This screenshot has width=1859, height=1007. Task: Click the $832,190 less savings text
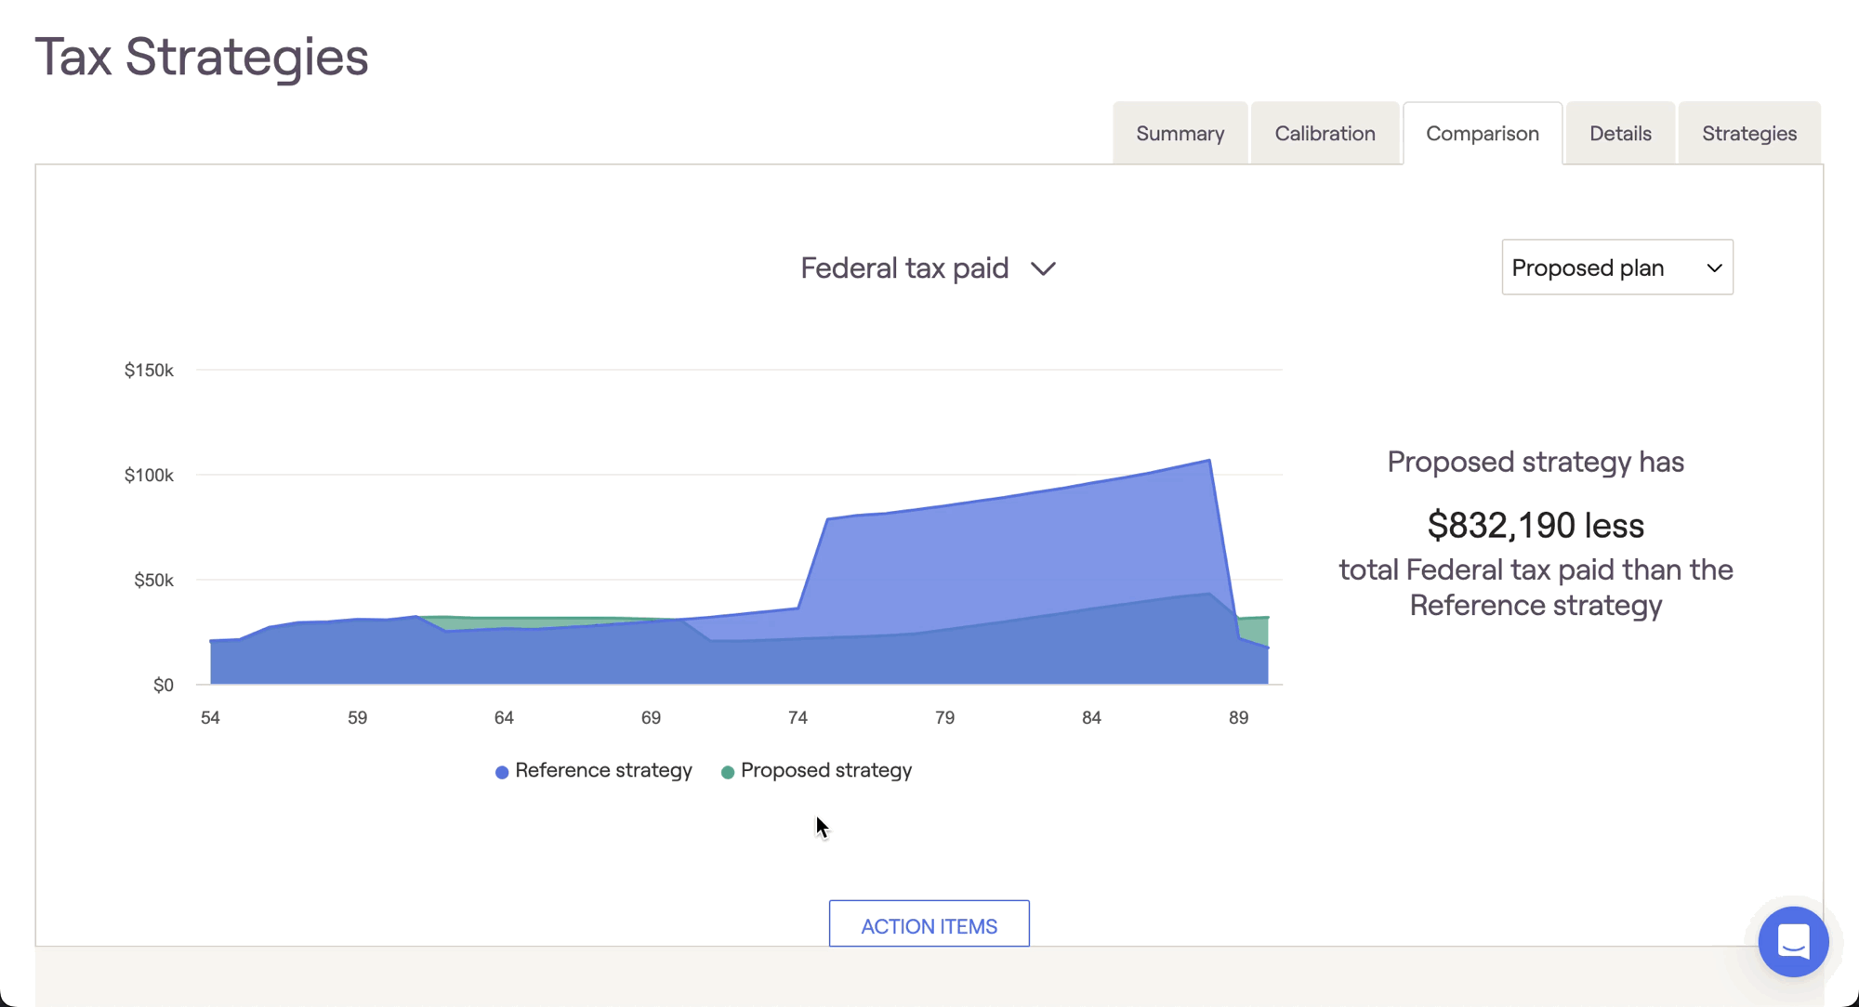coord(1535,526)
